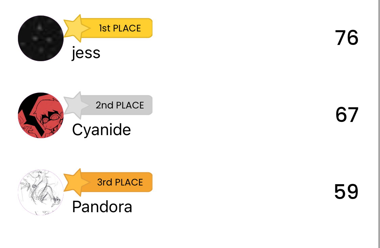
Task: Select the third place leaderboard row
Action: coord(188,192)
